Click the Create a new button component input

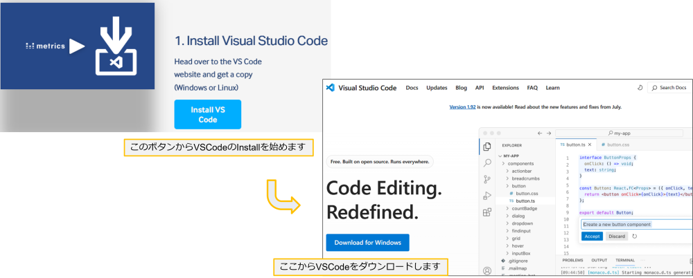pyautogui.click(x=636, y=224)
